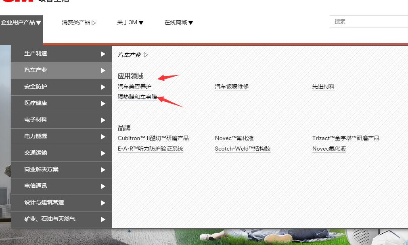Open the 汽车美容养护 link
The width and height of the screenshot is (408, 245).
(x=134, y=86)
